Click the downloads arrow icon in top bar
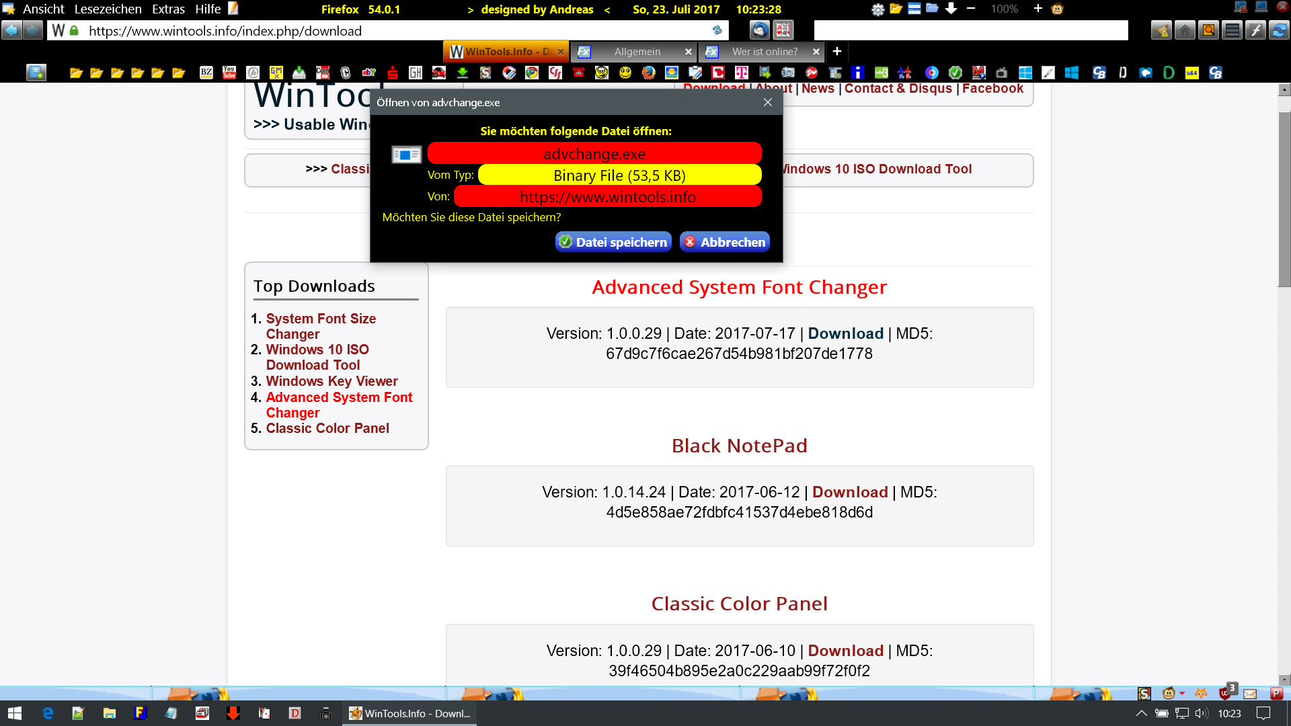 tap(951, 9)
